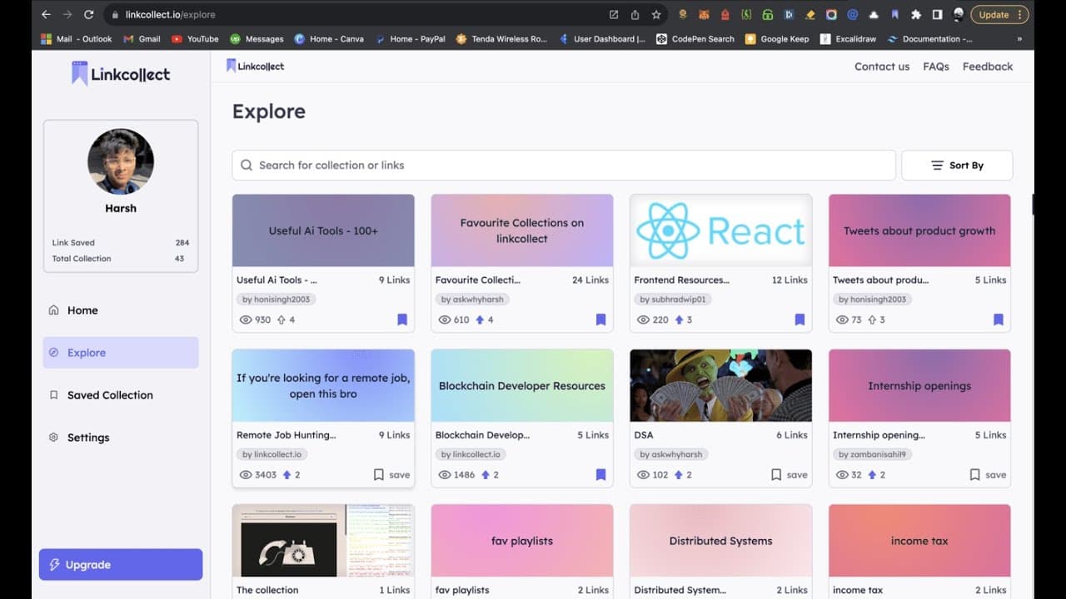Click author tag by zambanisahil9
Image resolution: width=1066 pixels, height=599 pixels.
(873, 454)
